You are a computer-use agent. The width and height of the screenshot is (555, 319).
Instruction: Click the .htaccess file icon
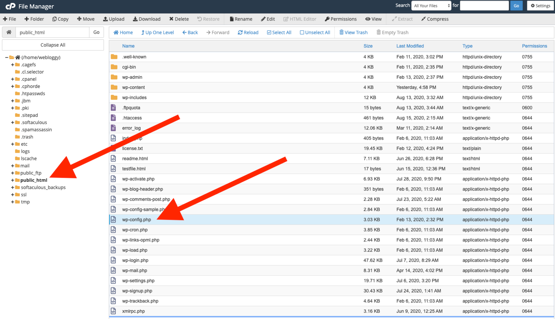pyautogui.click(x=113, y=118)
